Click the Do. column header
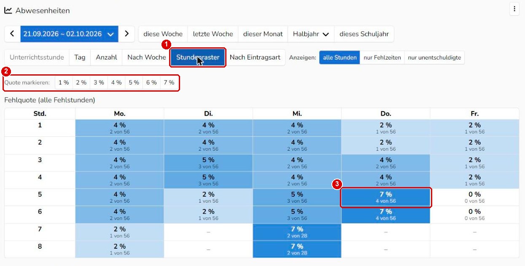Screen dimensions: 525x266 tap(386, 114)
